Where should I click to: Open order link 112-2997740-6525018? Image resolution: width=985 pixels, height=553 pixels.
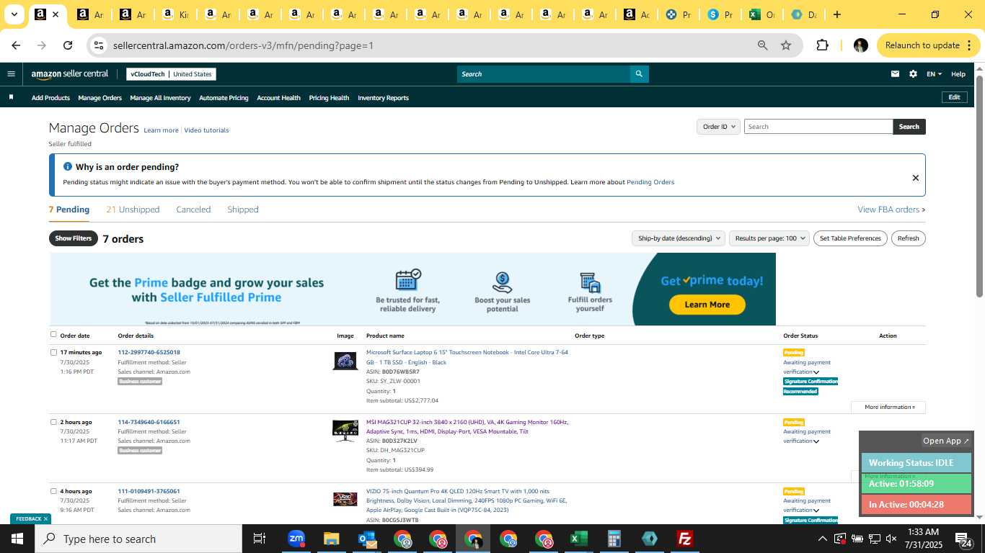click(149, 352)
